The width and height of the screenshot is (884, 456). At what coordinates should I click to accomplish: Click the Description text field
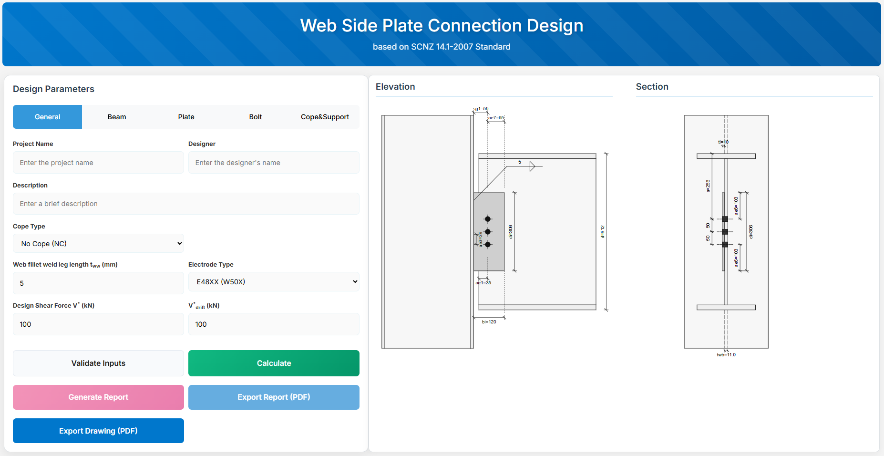pos(186,204)
